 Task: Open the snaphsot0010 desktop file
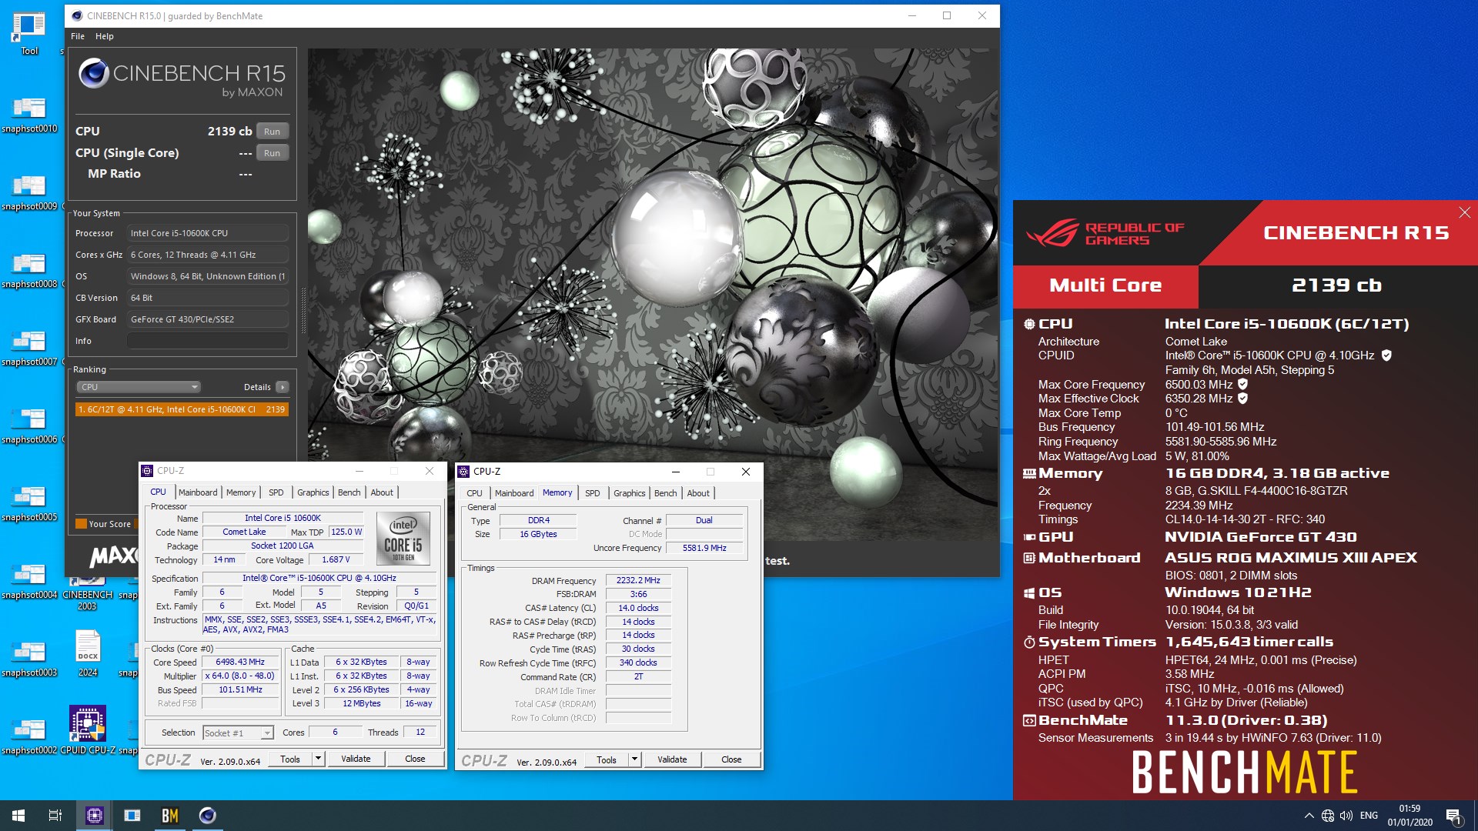pyautogui.click(x=29, y=114)
